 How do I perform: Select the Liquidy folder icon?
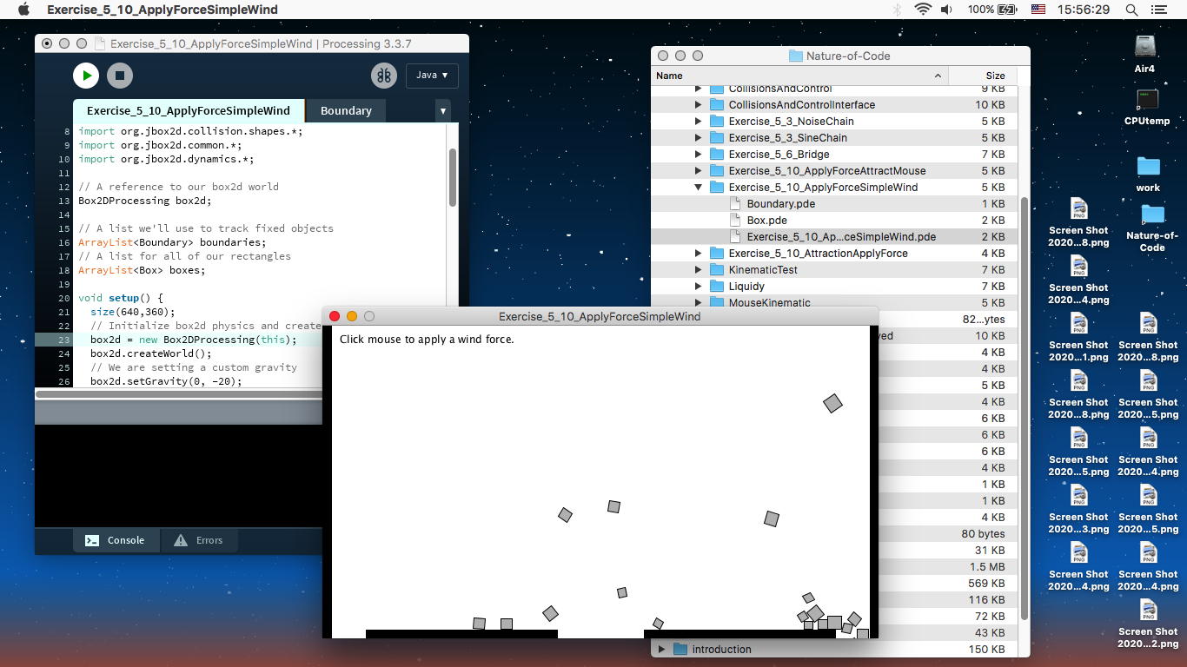[717, 287]
